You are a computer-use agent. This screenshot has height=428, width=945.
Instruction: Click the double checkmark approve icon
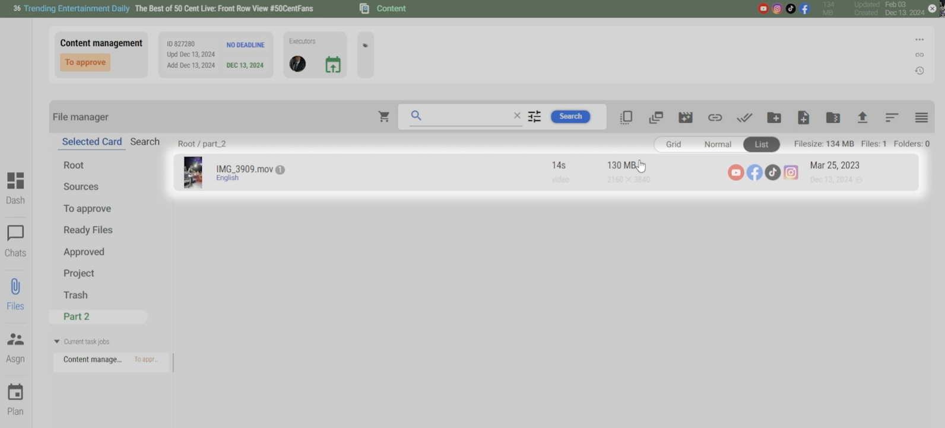tap(744, 117)
